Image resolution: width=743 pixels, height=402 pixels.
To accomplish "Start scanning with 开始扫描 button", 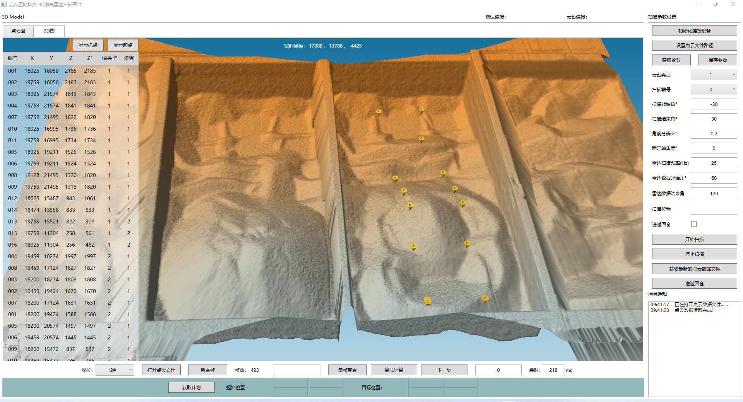I will coord(694,239).
